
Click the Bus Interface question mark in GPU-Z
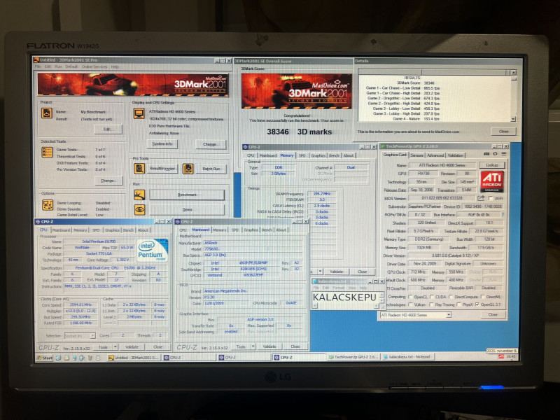point(503,215)
